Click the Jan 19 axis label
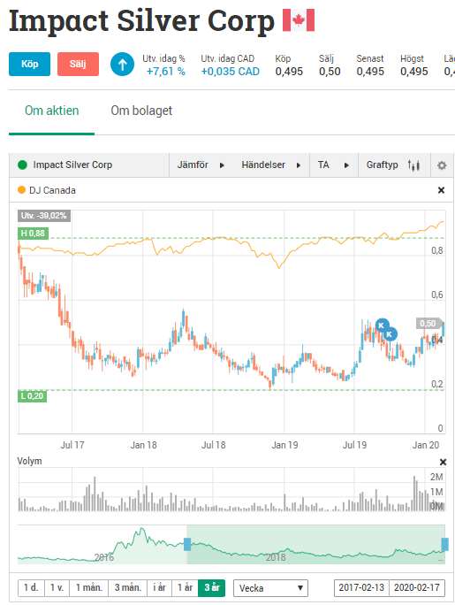The width and height of the screenshot is (455, 605). coord(284,445)
